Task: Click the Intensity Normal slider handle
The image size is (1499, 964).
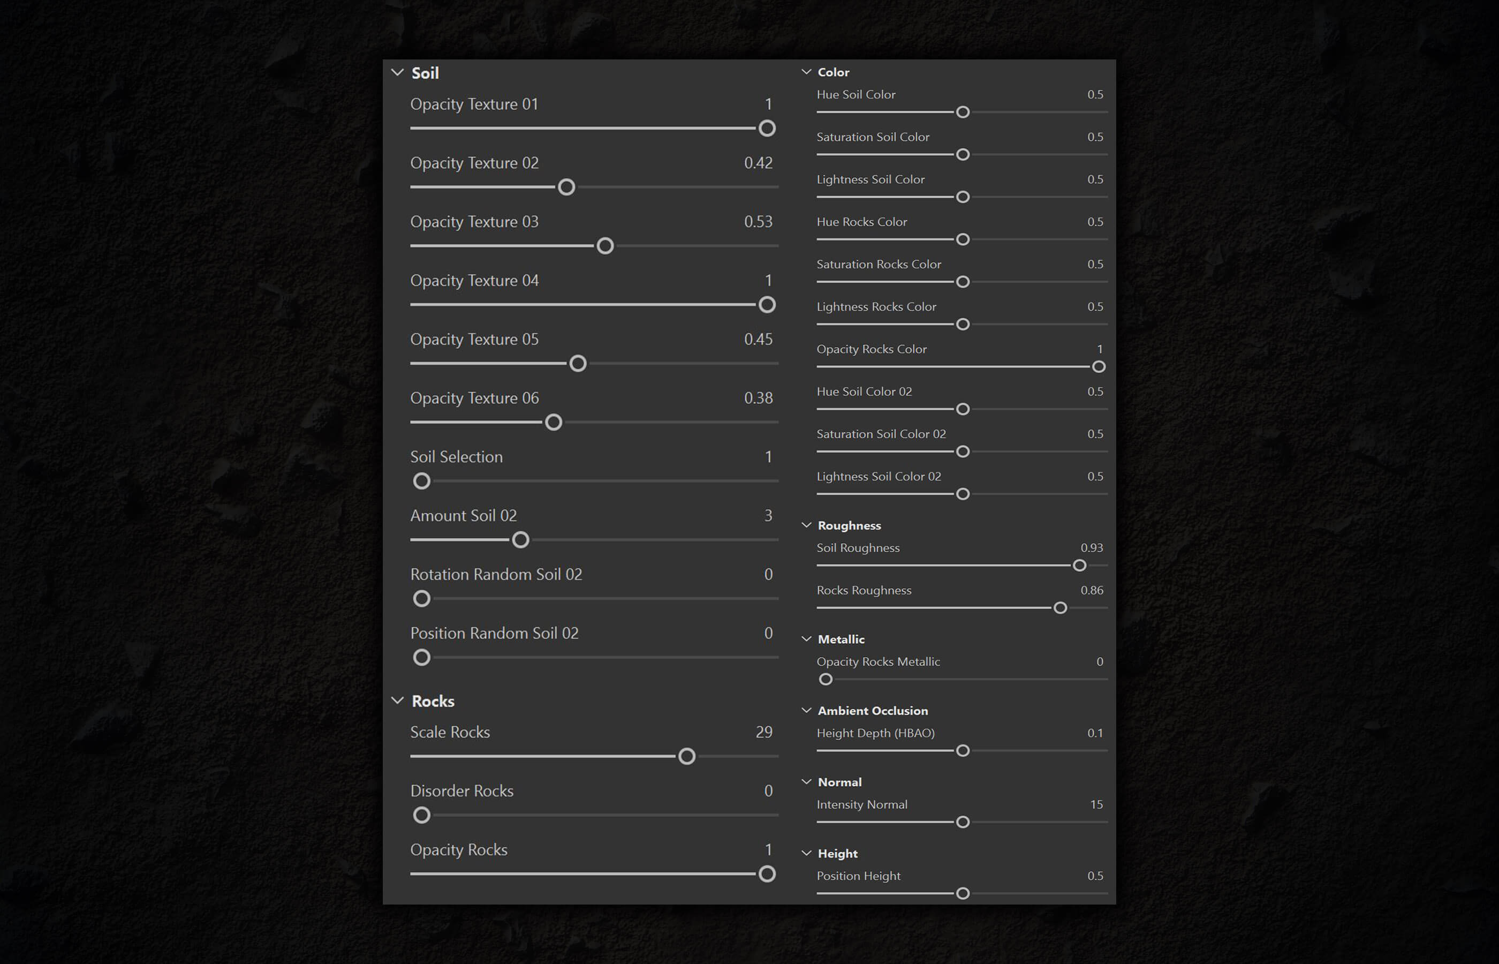Action: (x=963, y=822)
